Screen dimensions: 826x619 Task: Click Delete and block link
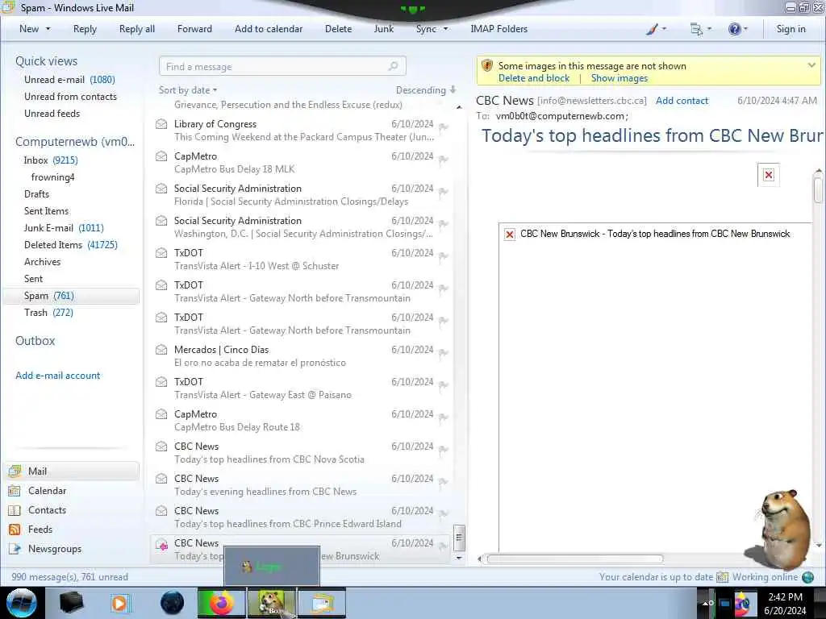(534, 78)
